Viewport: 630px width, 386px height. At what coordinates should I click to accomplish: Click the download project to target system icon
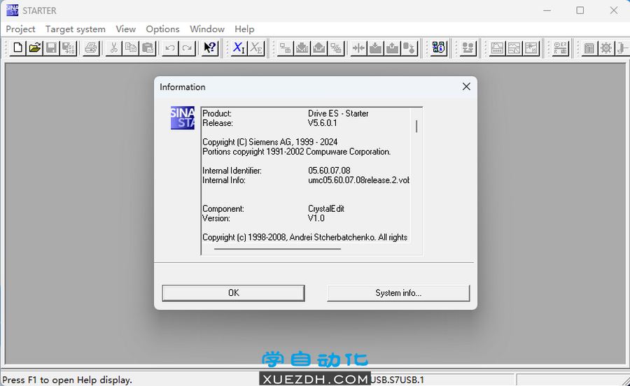pos(302,48)
